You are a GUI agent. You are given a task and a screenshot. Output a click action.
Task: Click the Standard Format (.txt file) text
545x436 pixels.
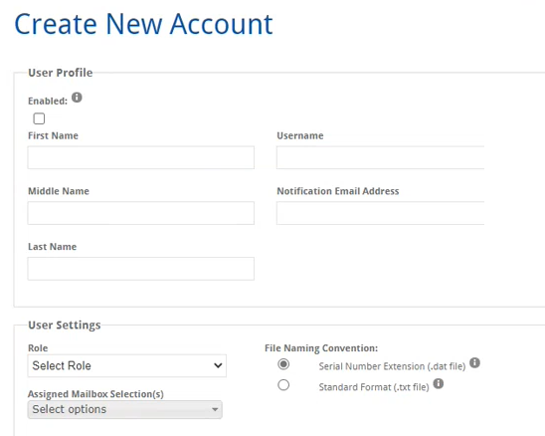click(374, 387)
